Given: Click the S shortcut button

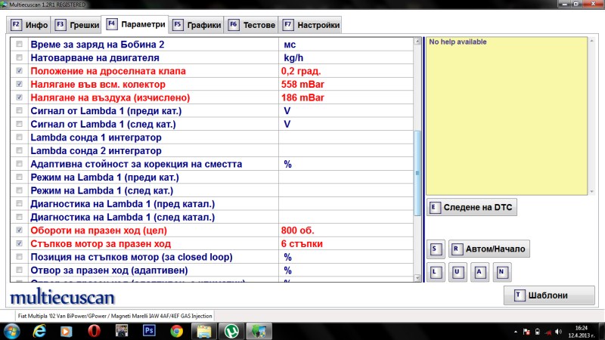Looking at the screenshot, I should pyautogui.click(x=435, y=249).
